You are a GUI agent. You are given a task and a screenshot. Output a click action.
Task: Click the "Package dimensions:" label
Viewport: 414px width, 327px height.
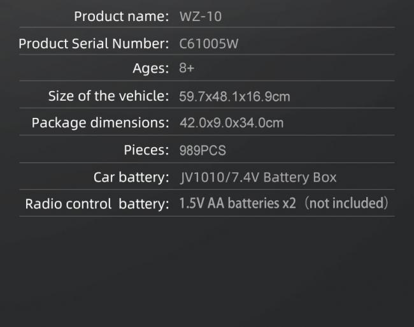[100, 122]
